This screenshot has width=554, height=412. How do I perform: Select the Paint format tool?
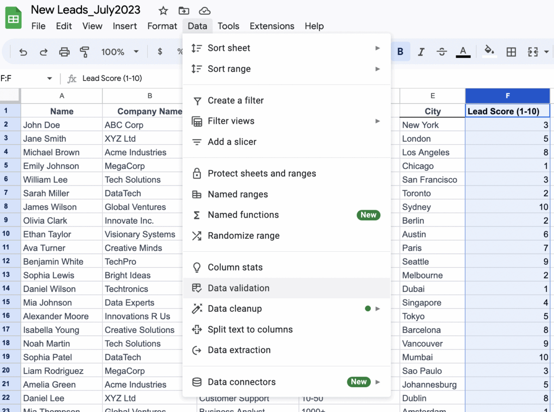(x=84, y=52)
